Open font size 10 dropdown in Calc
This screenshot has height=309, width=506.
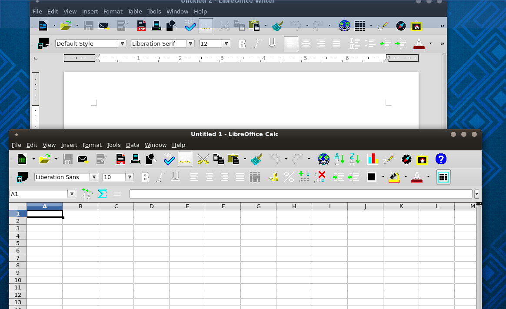(x=130, y=177)
